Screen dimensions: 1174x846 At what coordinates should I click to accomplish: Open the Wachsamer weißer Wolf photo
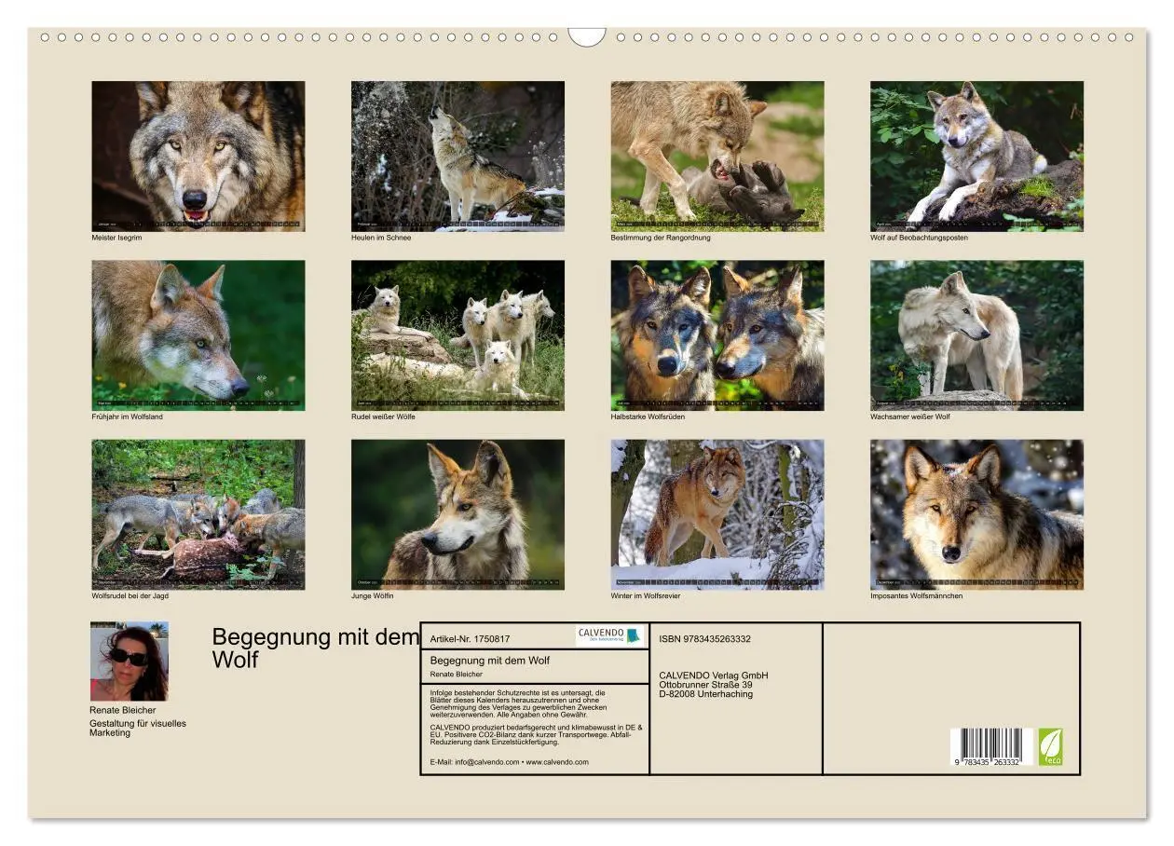(976, 335)
